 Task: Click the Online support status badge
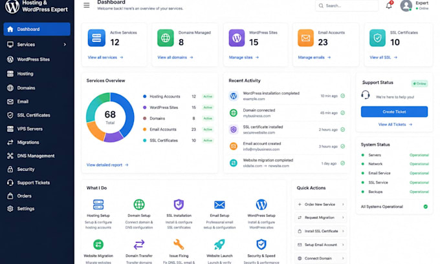tap(419, 83)
